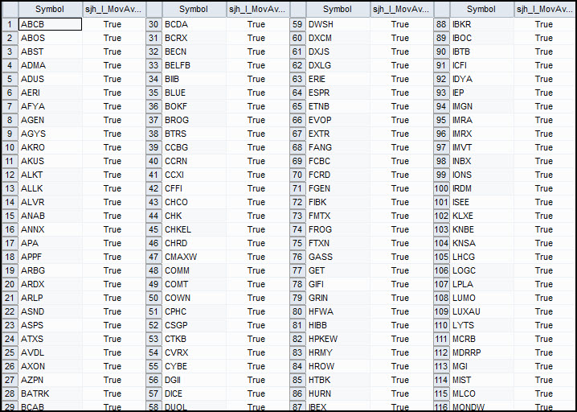Click the Symbol column header above DWSH
Image resolution: width=577 pixels, height=412 pixels.
tap(338, 9)
